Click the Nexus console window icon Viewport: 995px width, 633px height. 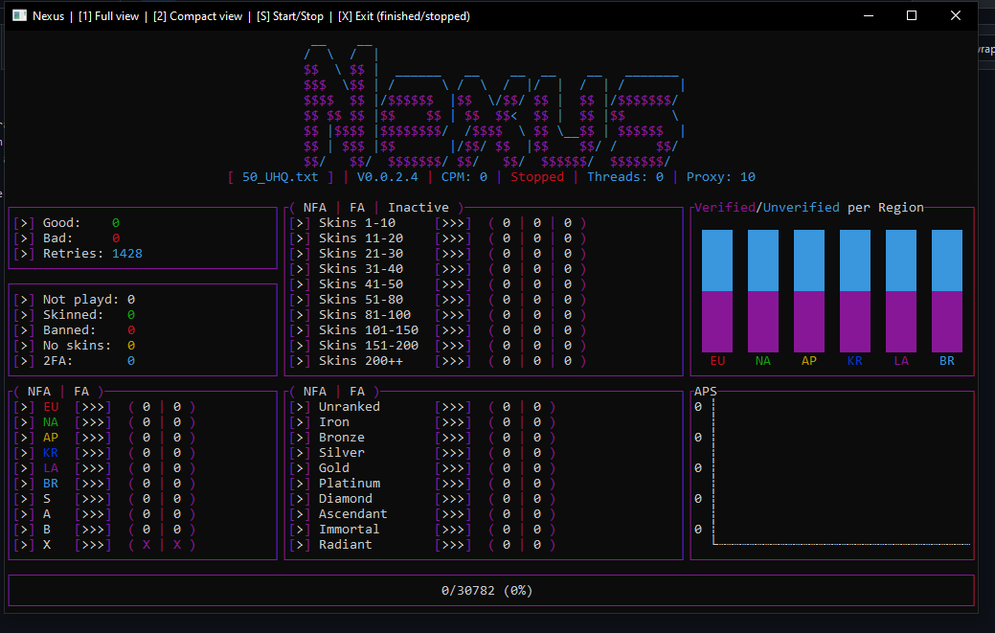coord(19,16)
